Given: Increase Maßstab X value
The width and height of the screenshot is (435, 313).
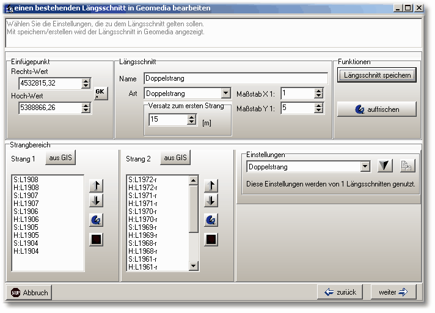Looking at the screenshot, I should (x=319, y=91).
